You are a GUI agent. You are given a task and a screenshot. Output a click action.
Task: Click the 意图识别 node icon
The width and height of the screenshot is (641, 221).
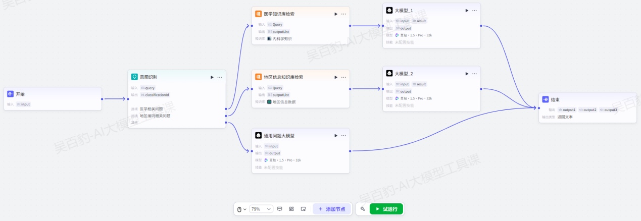pyautogui.click(x=134, y=77)
